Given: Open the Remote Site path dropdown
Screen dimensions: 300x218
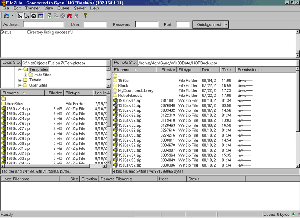Looking at the screenshot, I should [297, 63].
